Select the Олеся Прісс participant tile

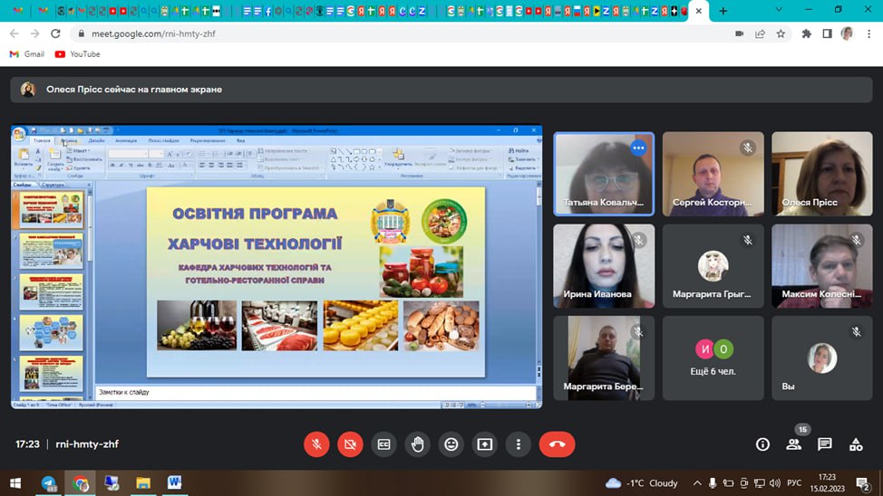pos(822,174)
